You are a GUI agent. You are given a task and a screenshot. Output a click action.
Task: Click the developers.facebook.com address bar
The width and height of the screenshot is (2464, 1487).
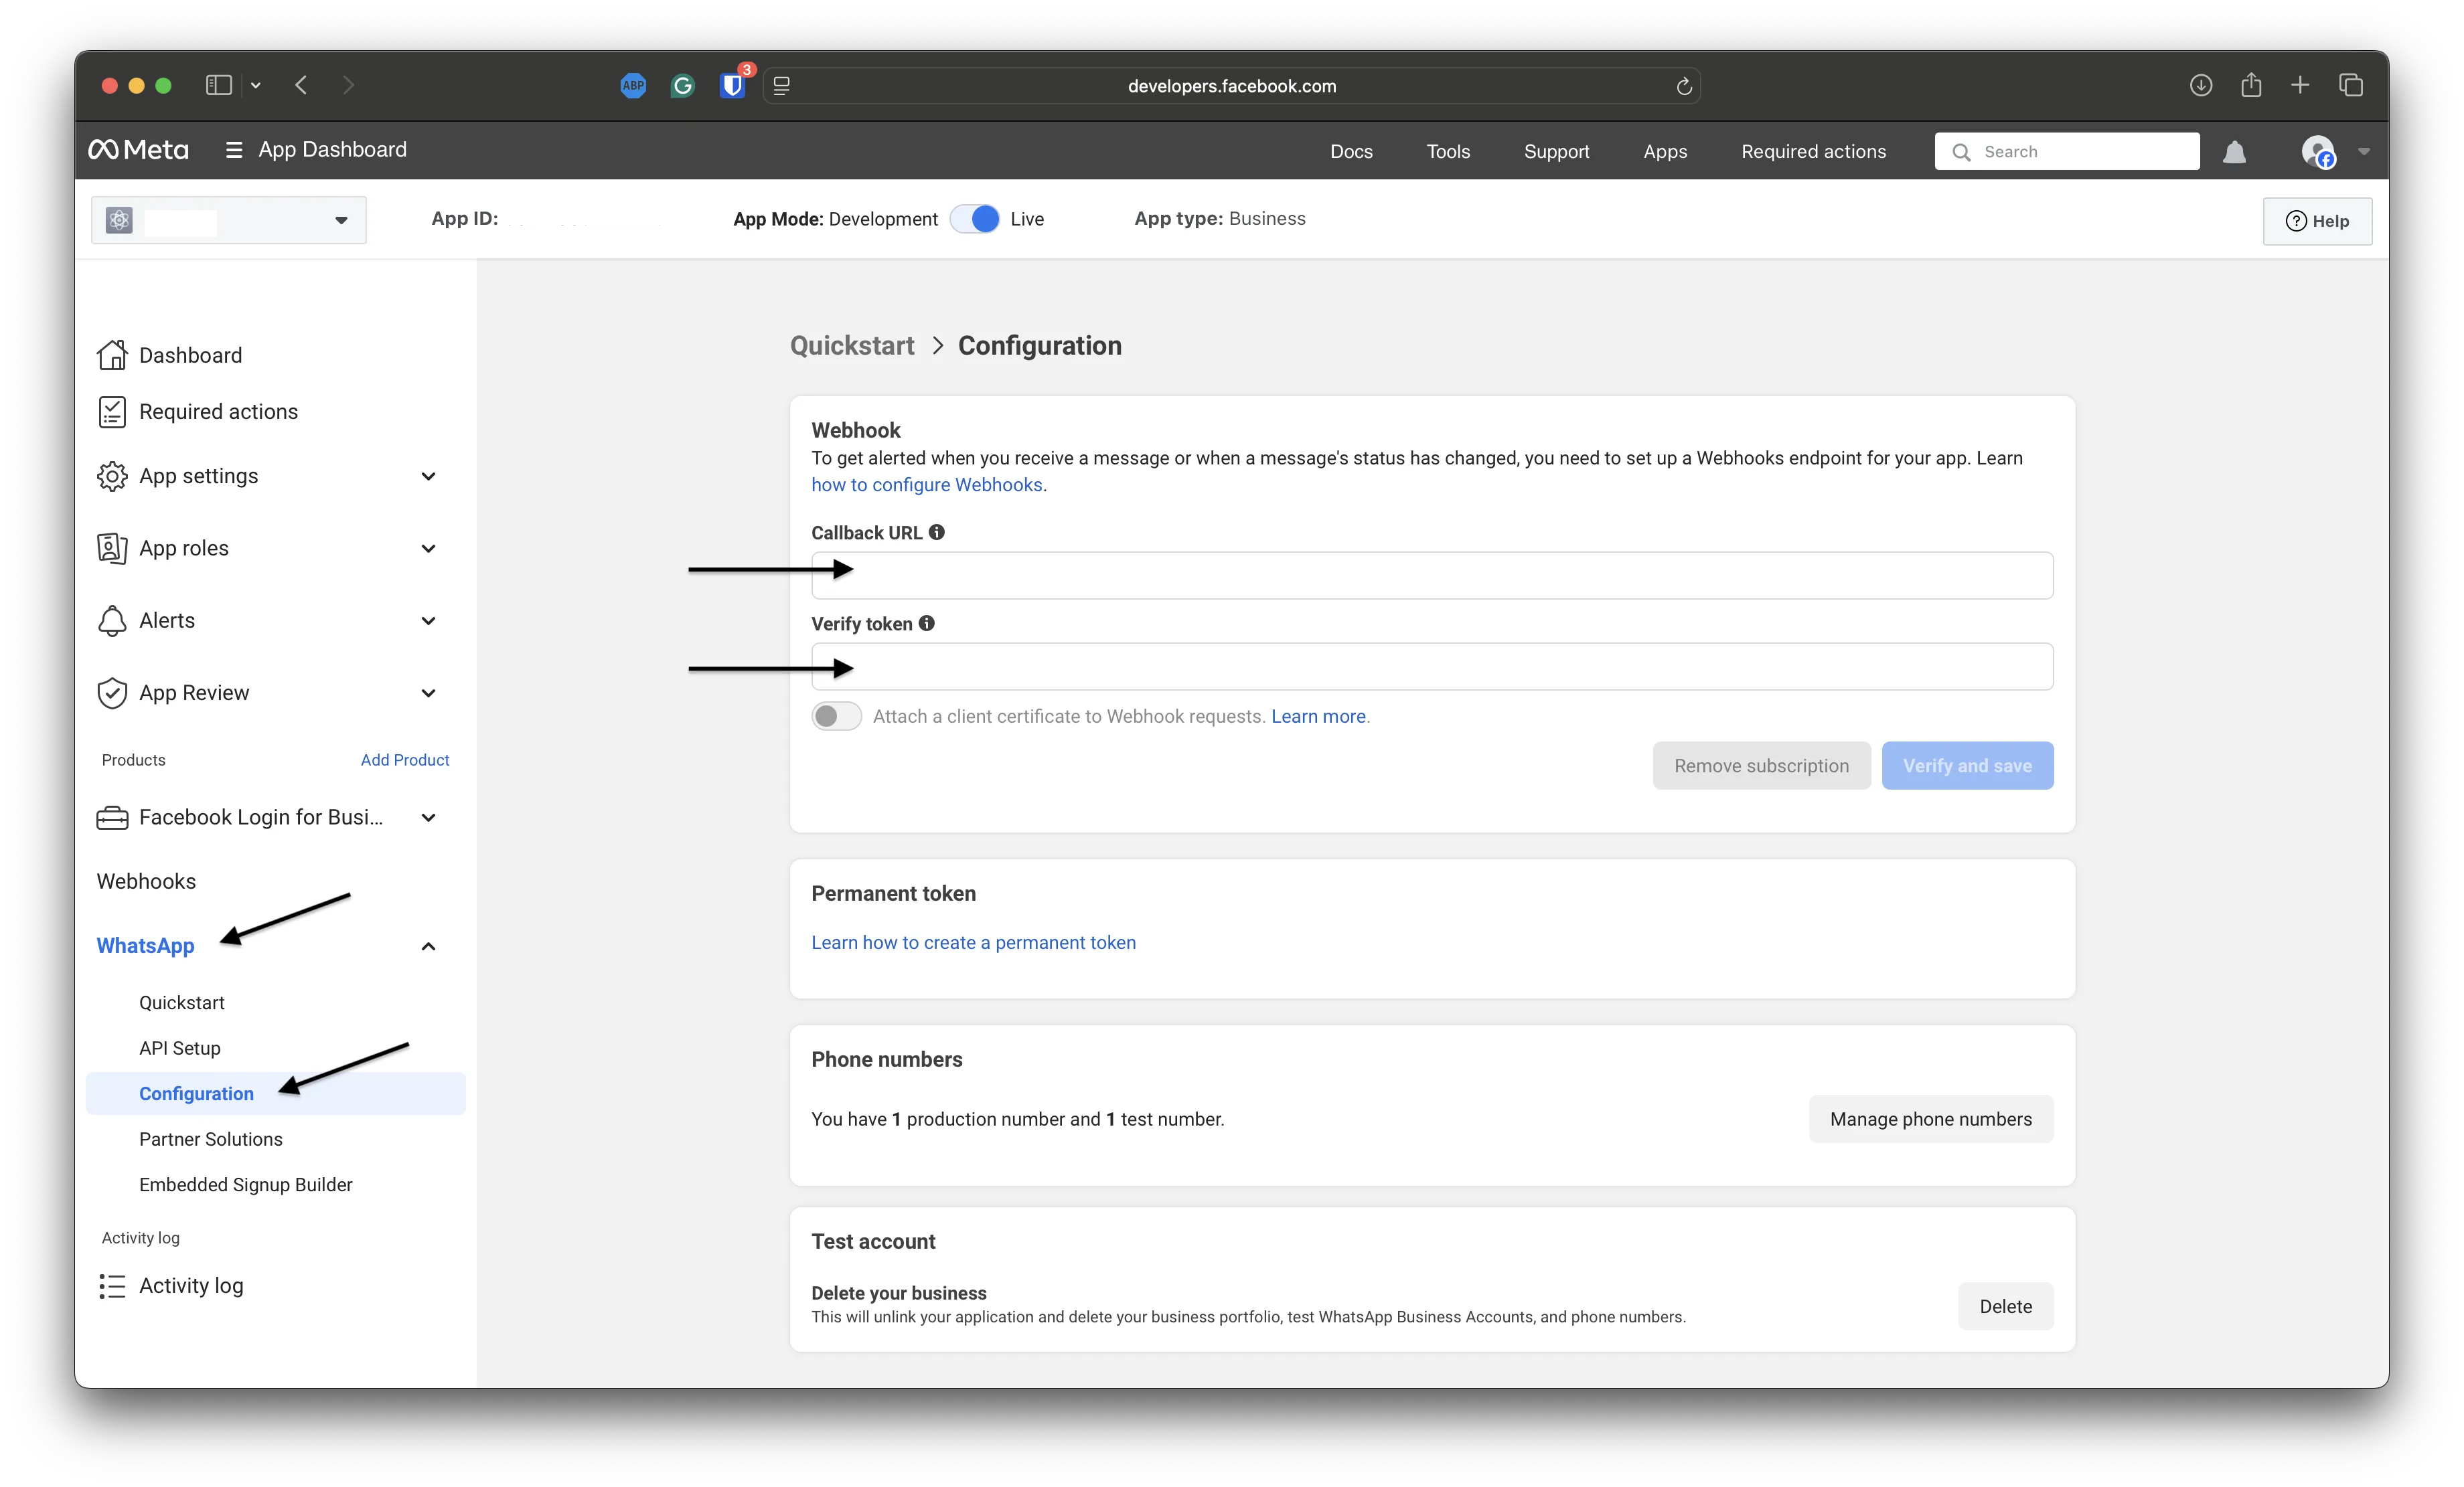(x=1232, y=86)
